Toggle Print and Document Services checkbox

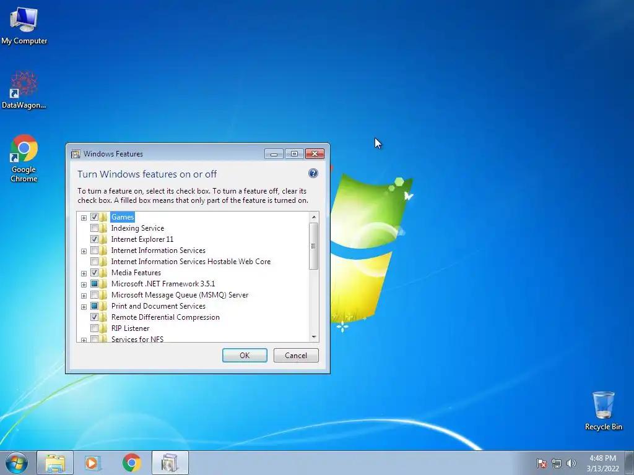point(94,306)
